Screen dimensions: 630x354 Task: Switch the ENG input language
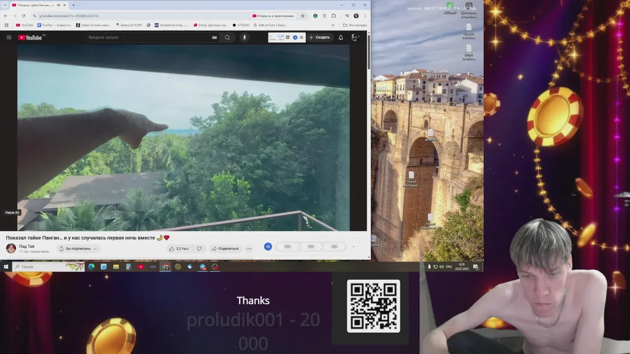coord(449,266)
